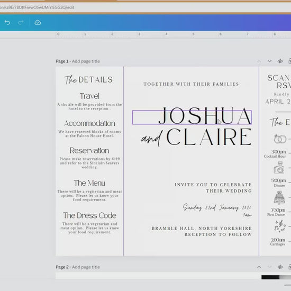Open the cloud save status icon

(x=38, y=22)
